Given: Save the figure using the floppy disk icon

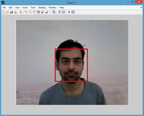Looking at the screenshot, I should coord(11,12).
